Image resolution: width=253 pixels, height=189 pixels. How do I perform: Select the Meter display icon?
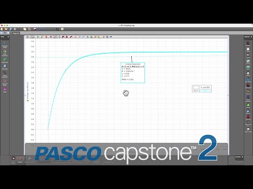(x=248, y=74)
